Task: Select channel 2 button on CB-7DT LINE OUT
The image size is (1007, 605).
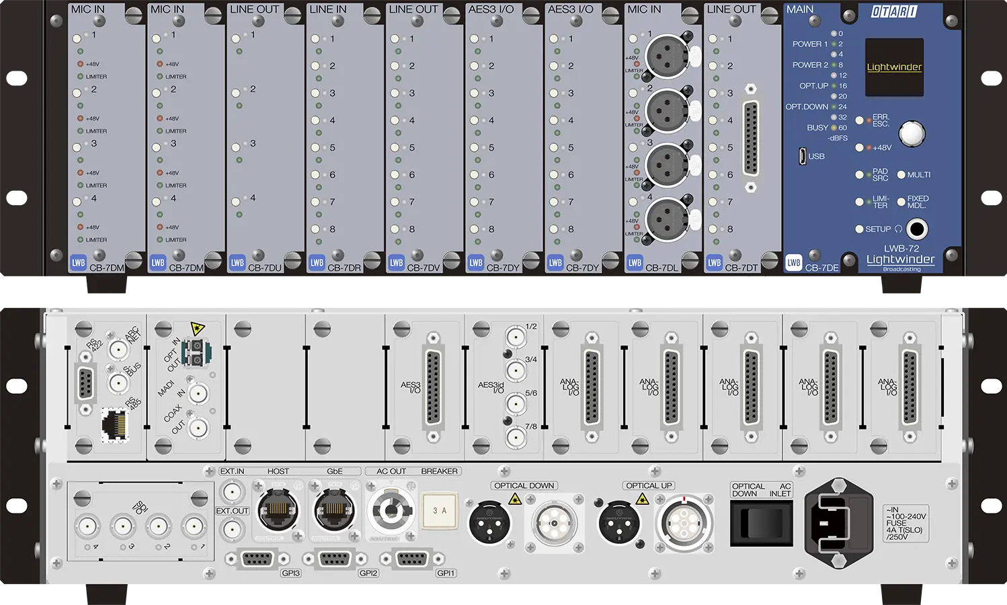Action: tap(712, 66)
